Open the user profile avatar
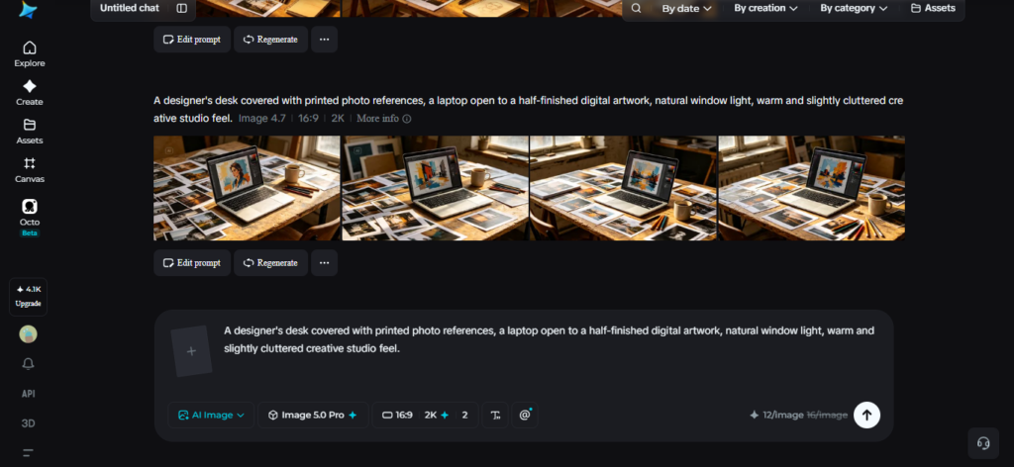Image resolution: width=1014 pixels, height=467 pixels. click(29, 334)
